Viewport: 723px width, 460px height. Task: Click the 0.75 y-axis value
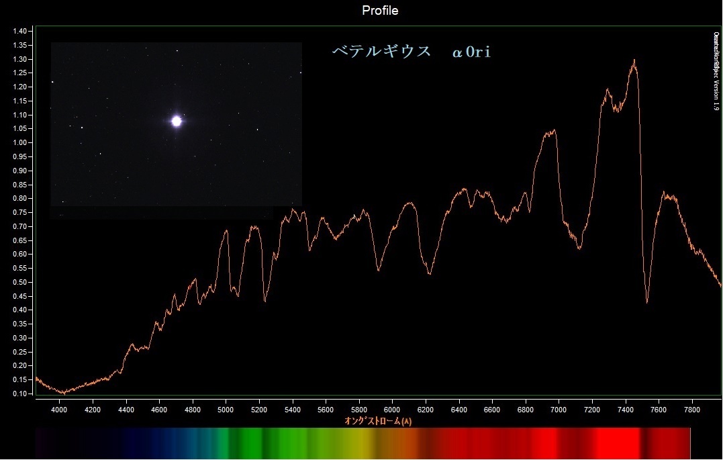click(20, 212)
